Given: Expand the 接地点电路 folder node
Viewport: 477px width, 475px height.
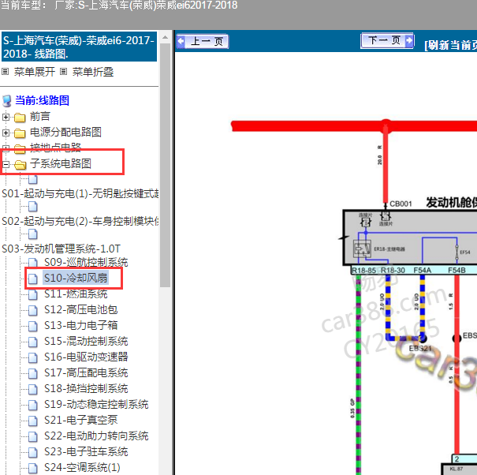Looking at the screenshot, I should coord(6,148).
